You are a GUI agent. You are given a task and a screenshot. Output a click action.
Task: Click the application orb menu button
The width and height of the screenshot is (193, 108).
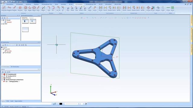coord(2,3)
